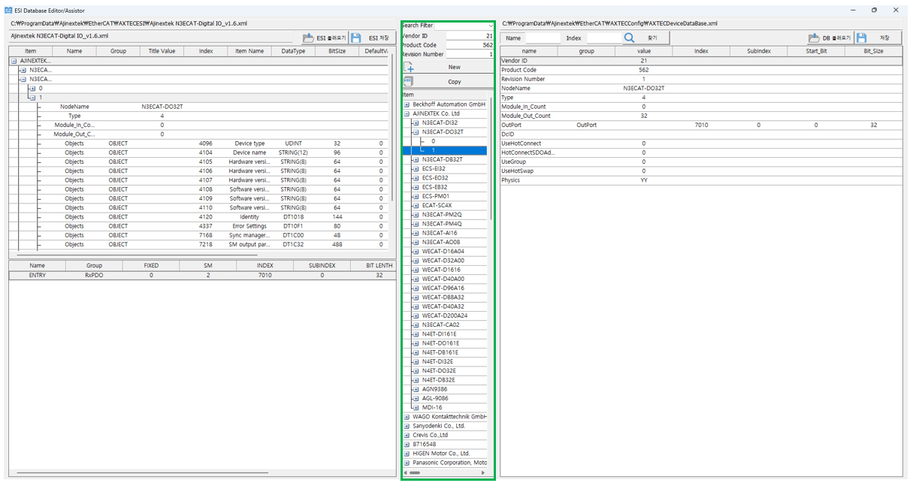This screenshot has height=486, width=913.
Task: Click the DB 저장 save button
Action: (x=877, y=38)
